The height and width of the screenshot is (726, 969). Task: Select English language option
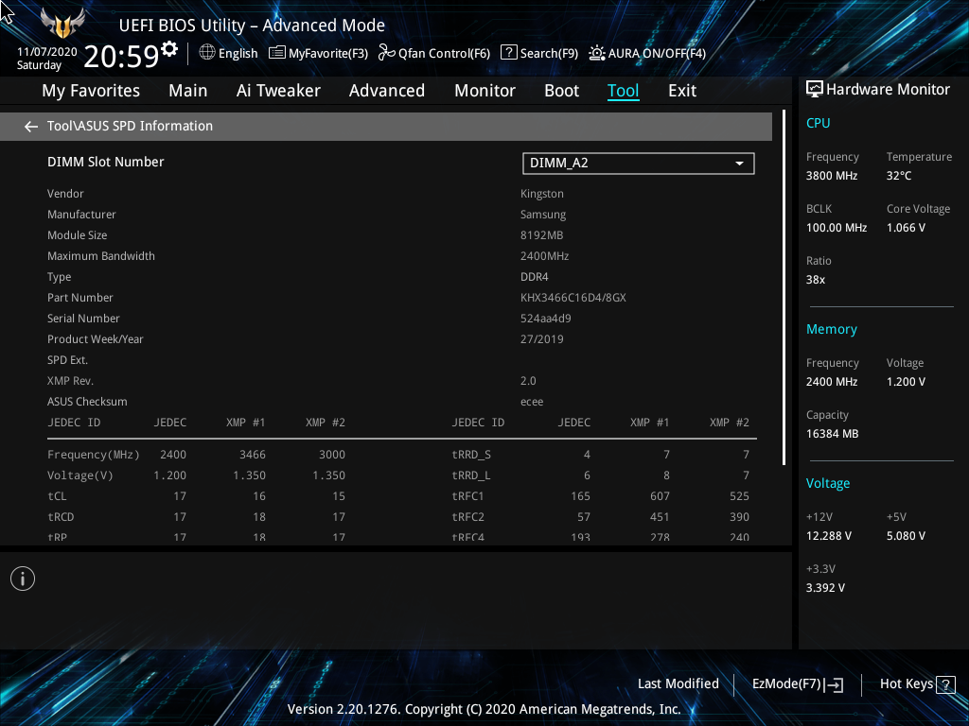238,54
